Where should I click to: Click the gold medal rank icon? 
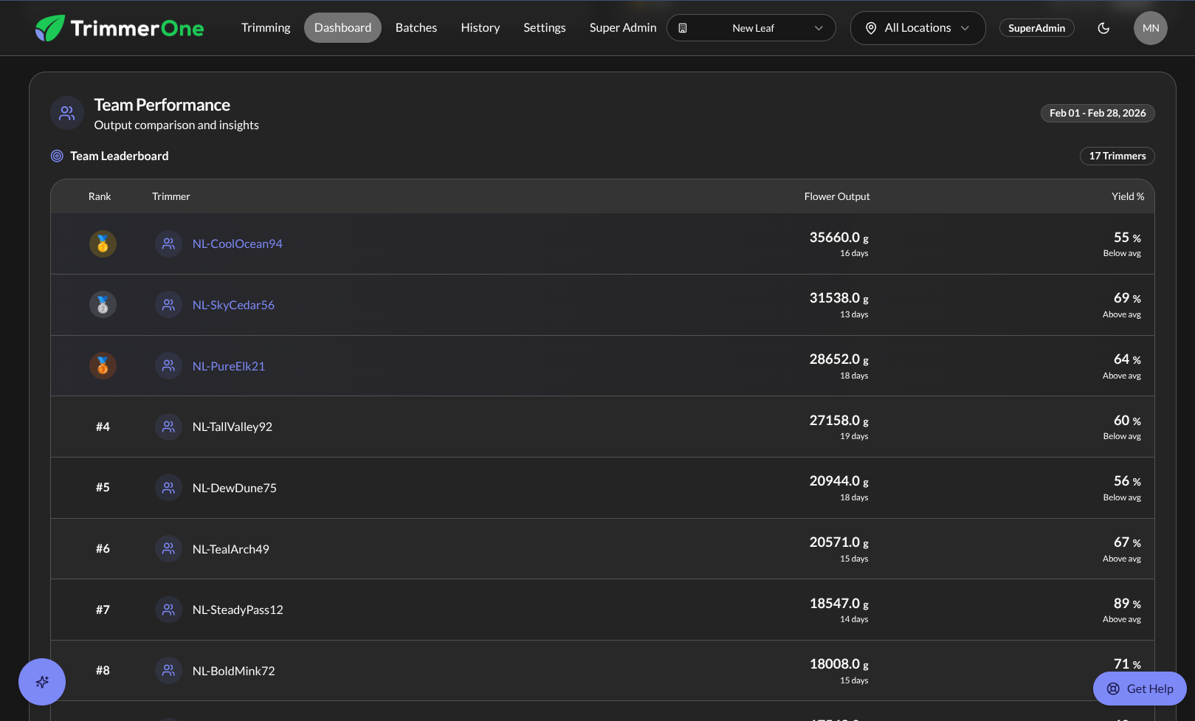pos(103,244)
